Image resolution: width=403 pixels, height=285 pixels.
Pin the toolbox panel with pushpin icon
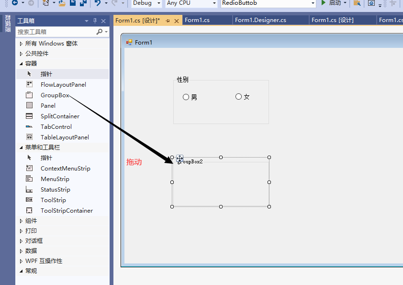95,21
